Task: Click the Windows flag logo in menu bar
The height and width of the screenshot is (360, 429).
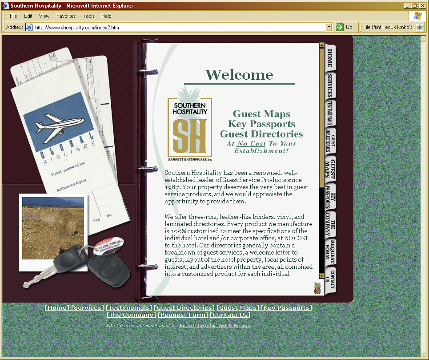Action: point(417,16)
